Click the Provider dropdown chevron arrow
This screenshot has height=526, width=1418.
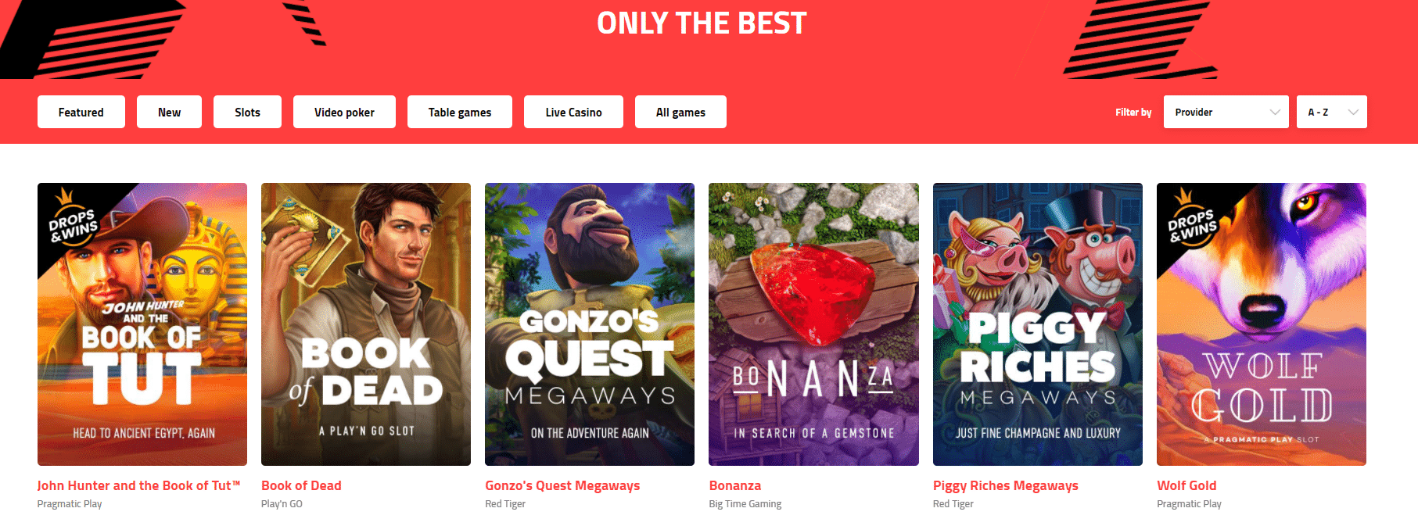pyautogui.click(x=1275, y=113)
